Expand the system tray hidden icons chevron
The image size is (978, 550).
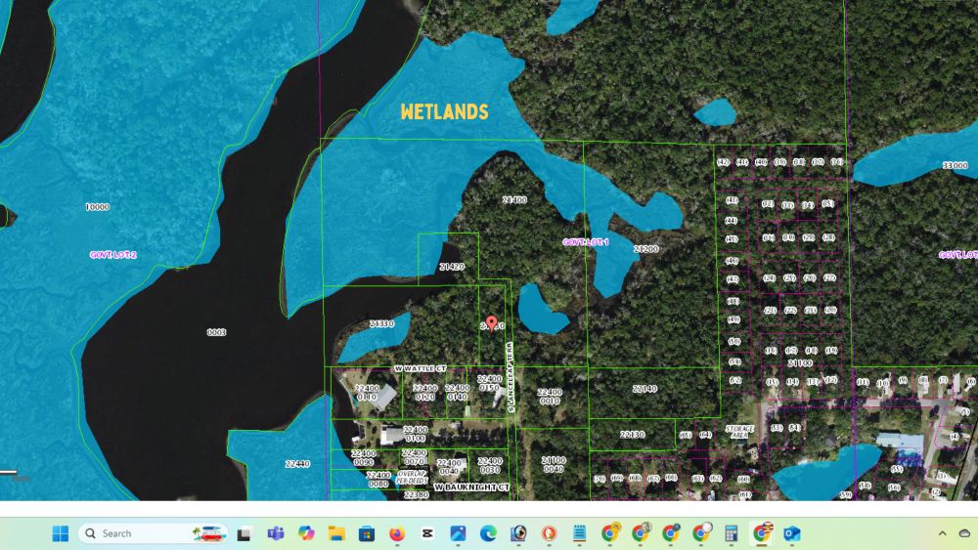(x=942, y=533)
